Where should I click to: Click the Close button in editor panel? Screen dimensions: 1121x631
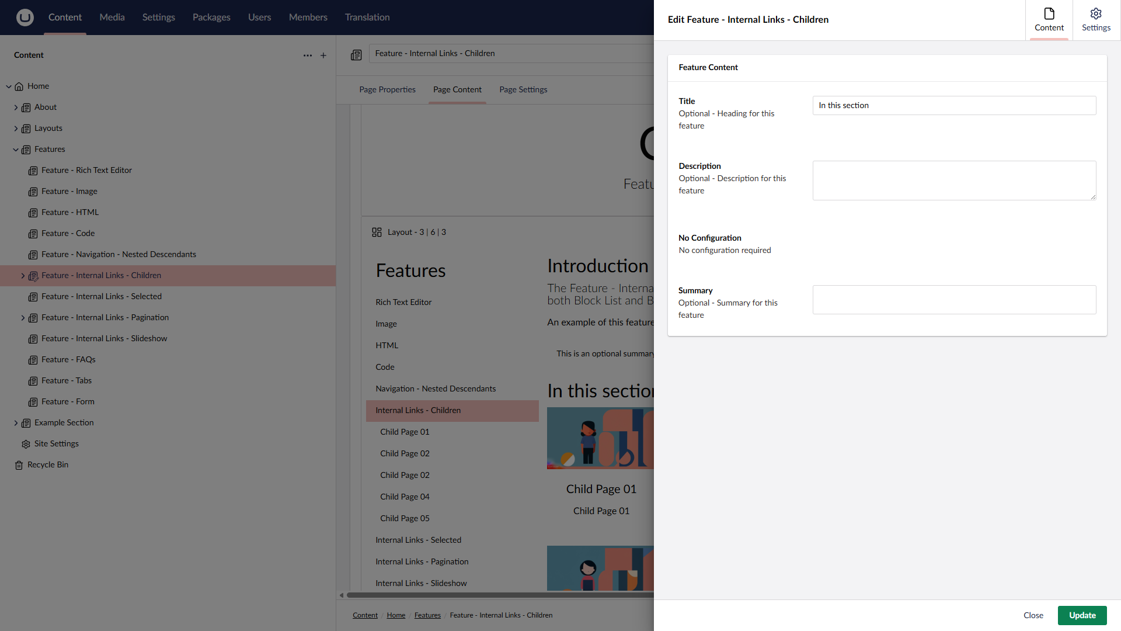click(x=1033, y=615)
